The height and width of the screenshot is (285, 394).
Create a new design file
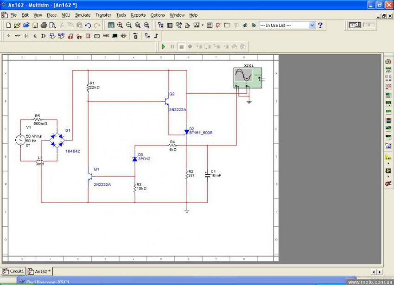click(x=8, y=25)
